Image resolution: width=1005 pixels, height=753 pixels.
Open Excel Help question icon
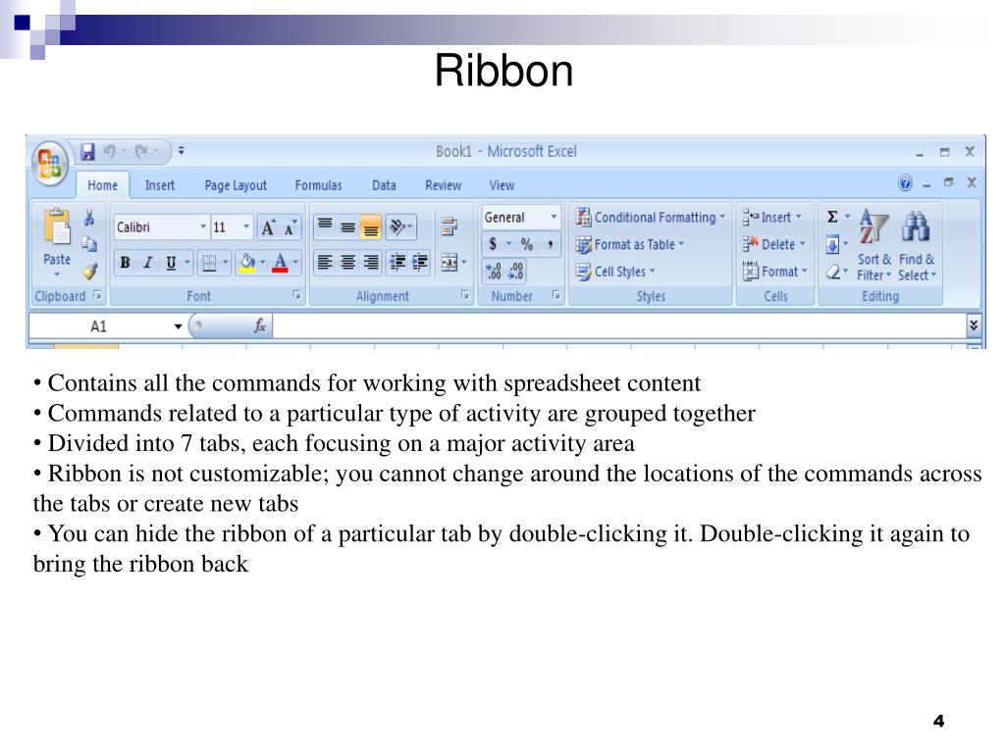(x=905, y=183)
